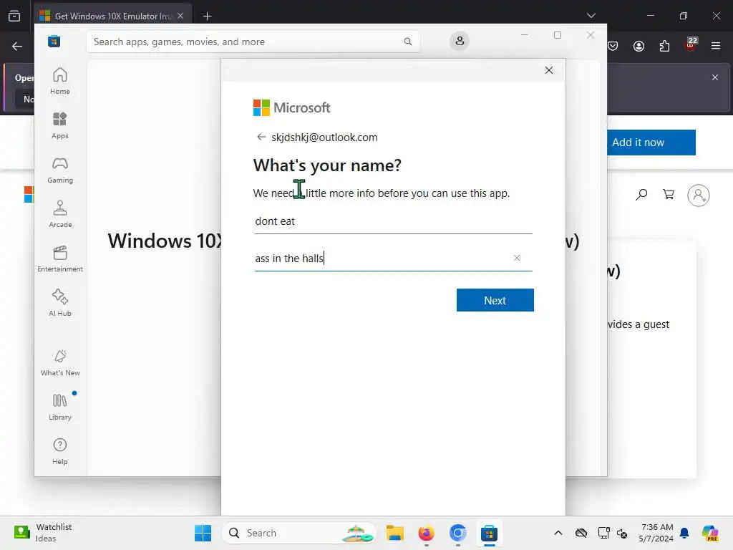Open the shopping cart on webpage

pos(669,194)
